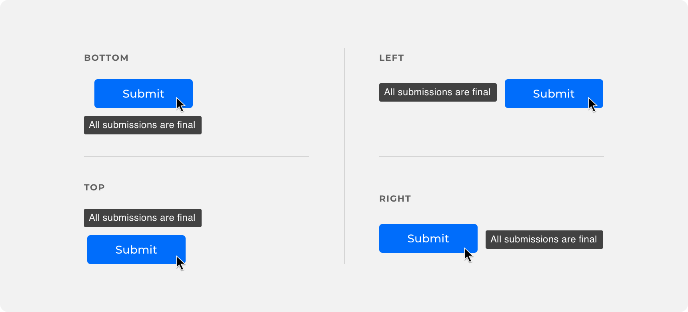Click the TOP section heading
The image size is (688, 312).
pyautogui.click(x=94, y=188)
